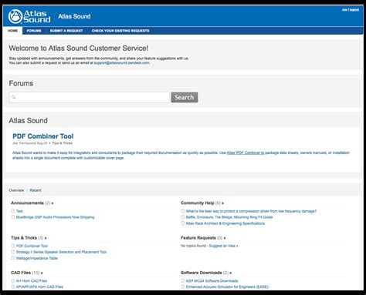Open the Test announcement
Viewport: 366px width, 295px height.
[19, 211]
